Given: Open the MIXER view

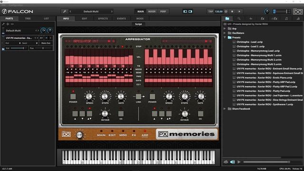Looking at the screenshot, I should pos(152,11).
